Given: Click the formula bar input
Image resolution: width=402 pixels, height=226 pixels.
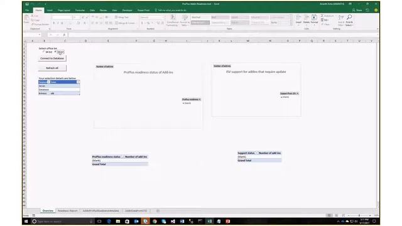Looking at the screenshot, I should pyautogui.click(x=223, y=35).
